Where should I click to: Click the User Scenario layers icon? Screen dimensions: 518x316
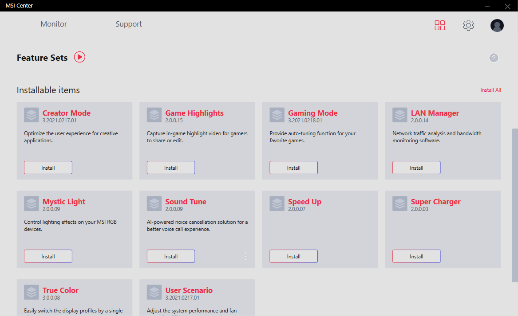coord(154,293)
